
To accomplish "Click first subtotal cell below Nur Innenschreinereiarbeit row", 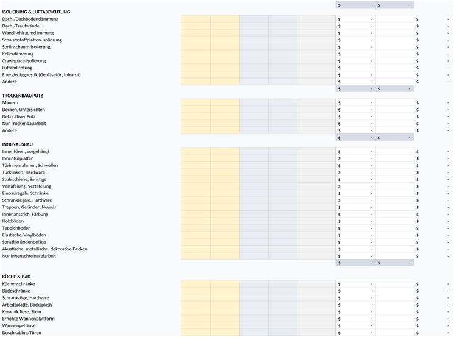I will (x=355, y=263).
